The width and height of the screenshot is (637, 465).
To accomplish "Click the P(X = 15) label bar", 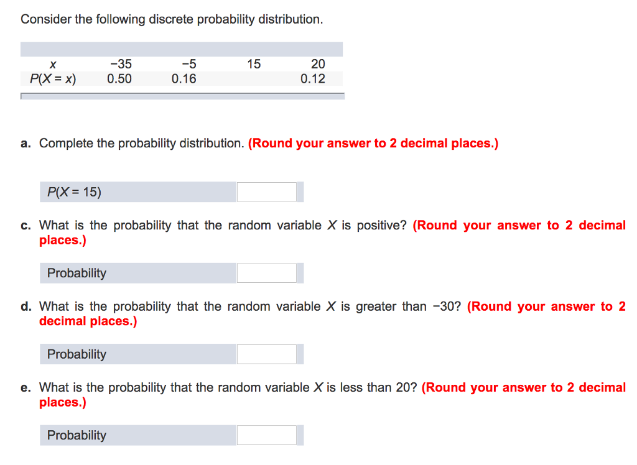I will click(137, 191).
